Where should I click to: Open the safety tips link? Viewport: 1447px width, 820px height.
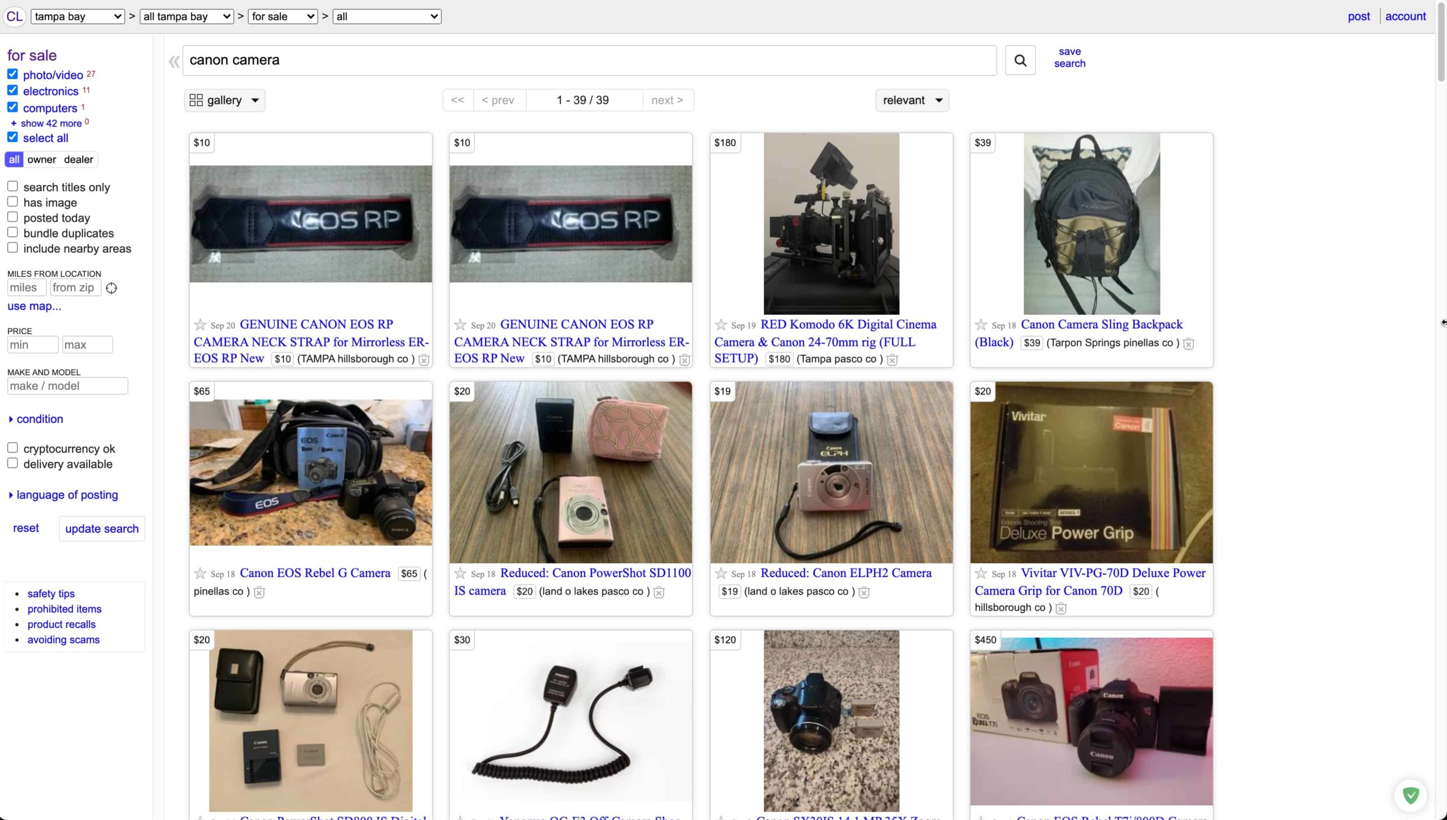pyautogui.click(x=50, y=593)
